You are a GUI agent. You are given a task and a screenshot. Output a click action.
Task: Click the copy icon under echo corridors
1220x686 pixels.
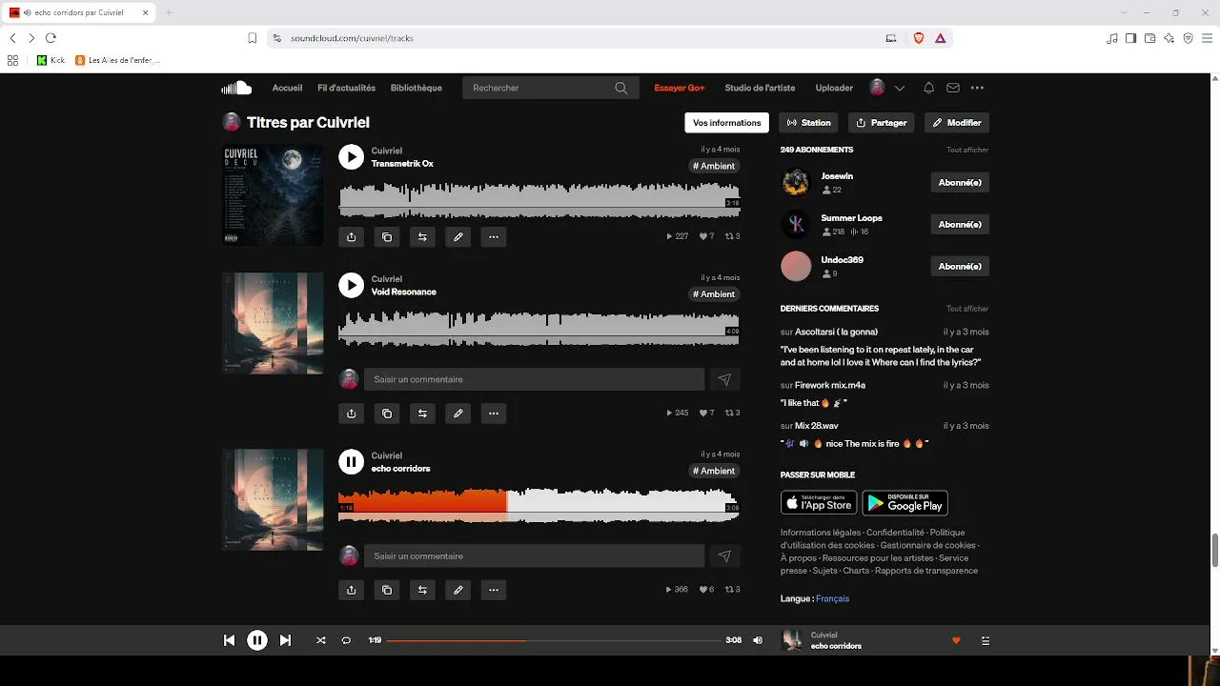click(387, 590)
